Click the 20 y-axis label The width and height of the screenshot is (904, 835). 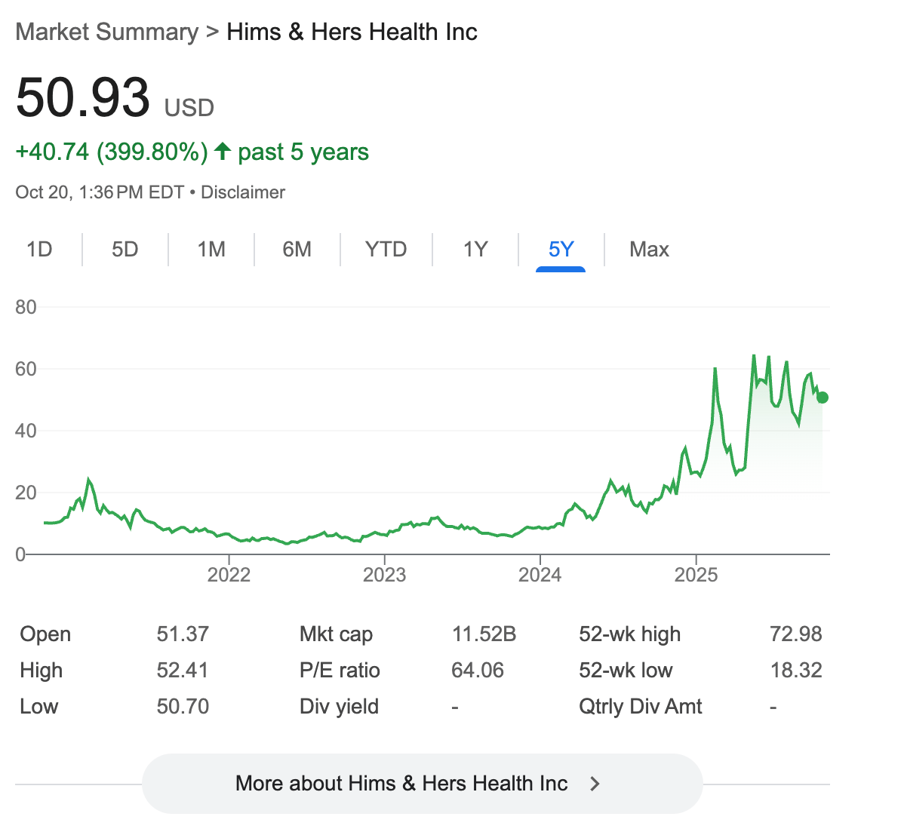point(26,493)
